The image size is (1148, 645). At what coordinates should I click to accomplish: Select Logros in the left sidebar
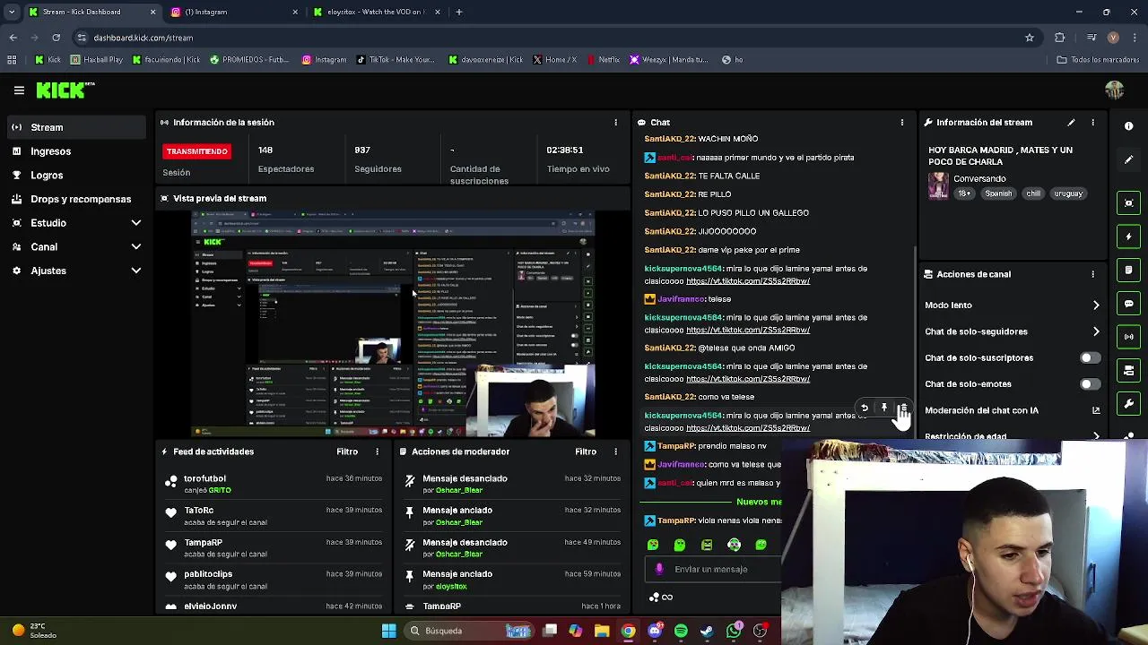point(76,176)
